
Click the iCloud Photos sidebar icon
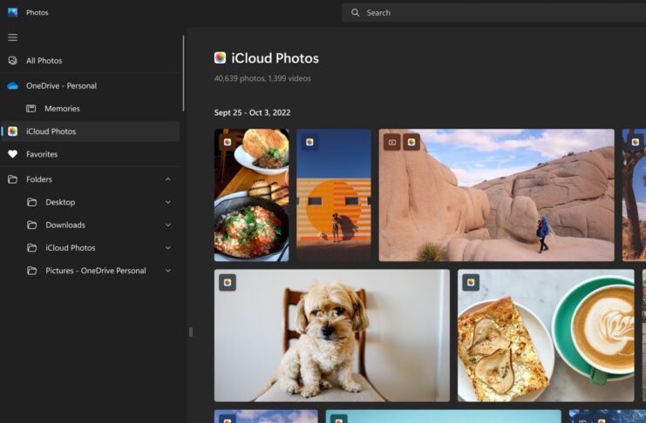point(13,131)
